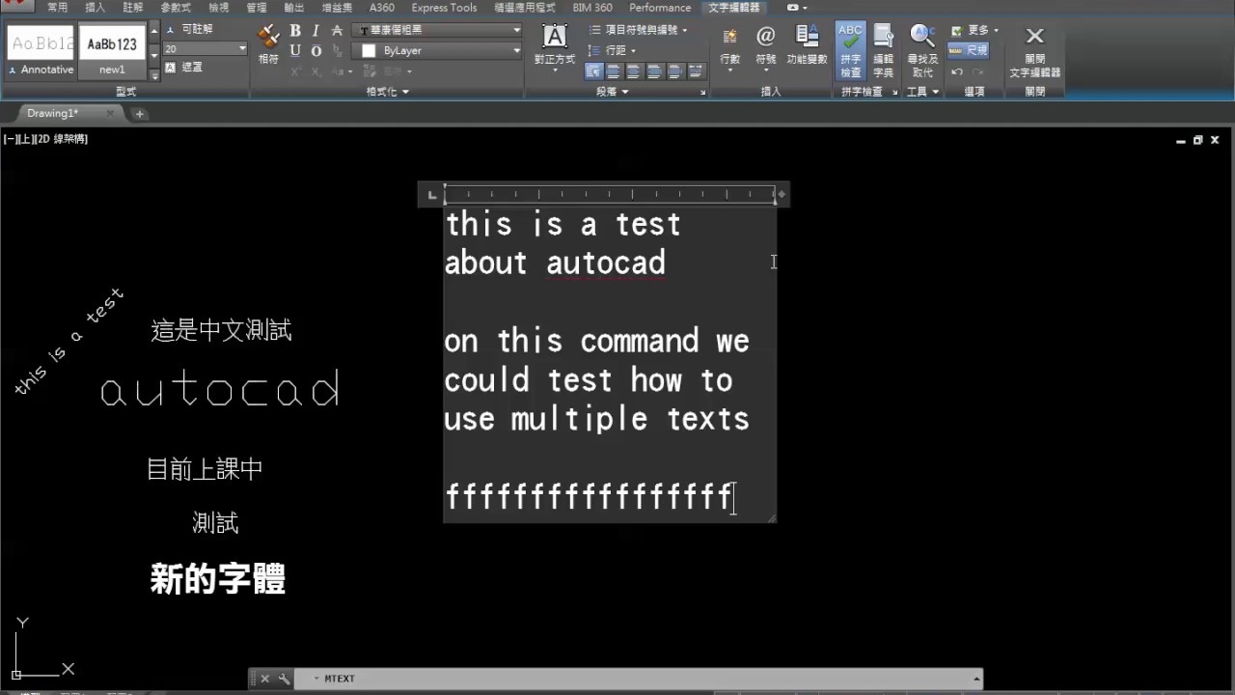1235x695 pixels.
Task: Open the 對正方式 justification menu
Action: click(x=555, y=46)
